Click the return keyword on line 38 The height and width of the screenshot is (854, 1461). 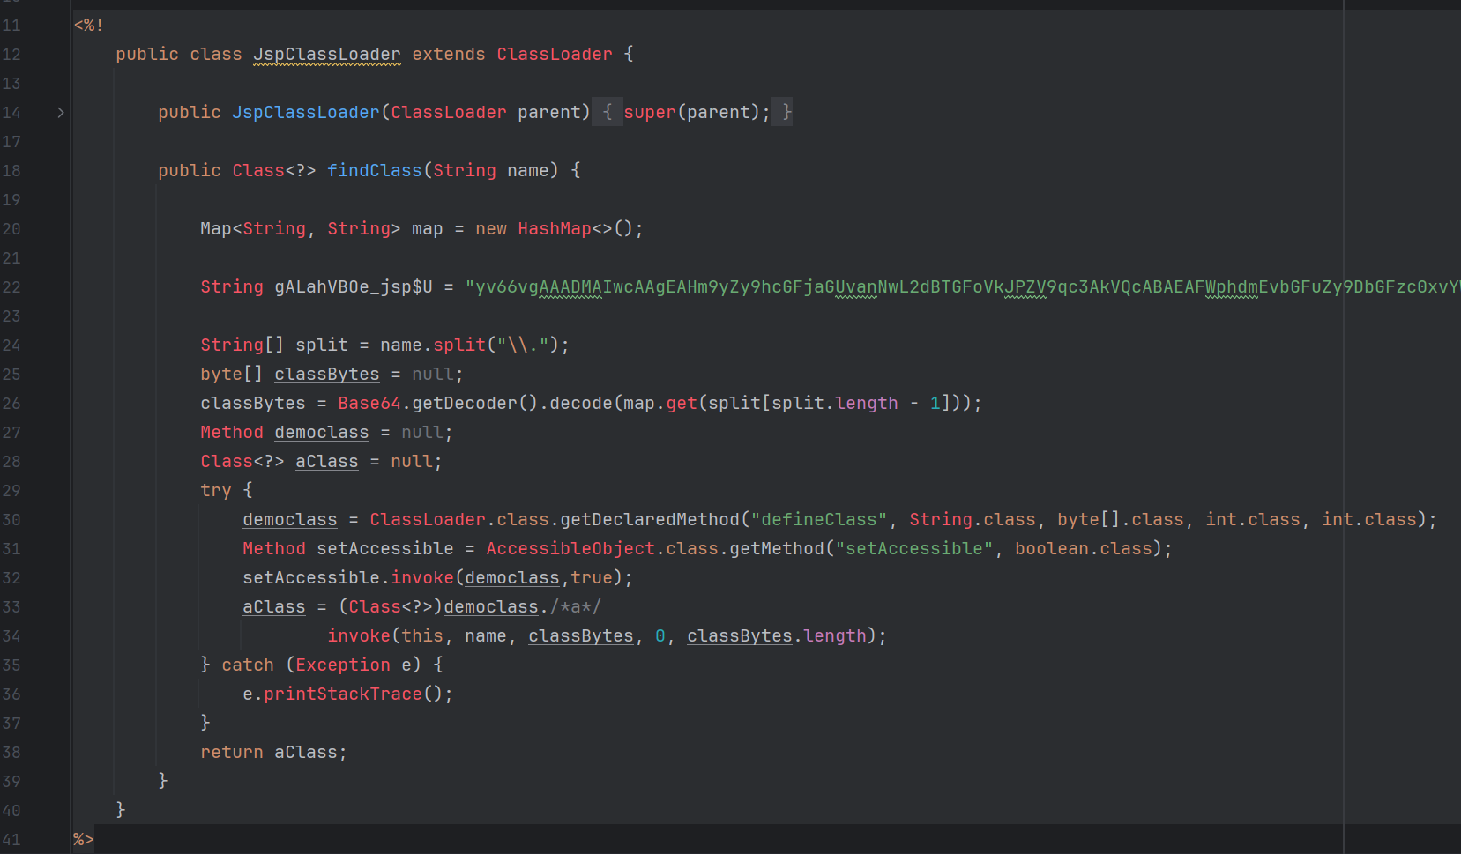tap(232, 753)
